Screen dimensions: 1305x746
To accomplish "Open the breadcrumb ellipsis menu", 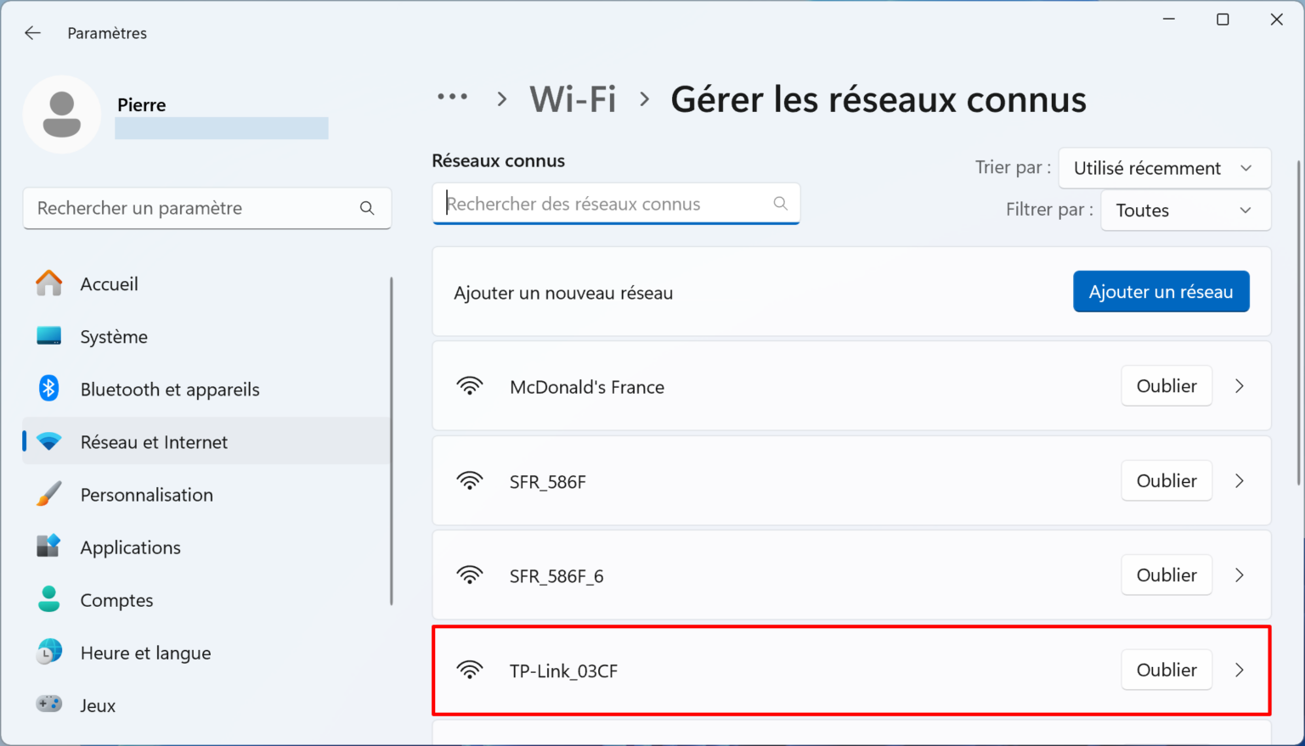I will (x=453, y=97).
